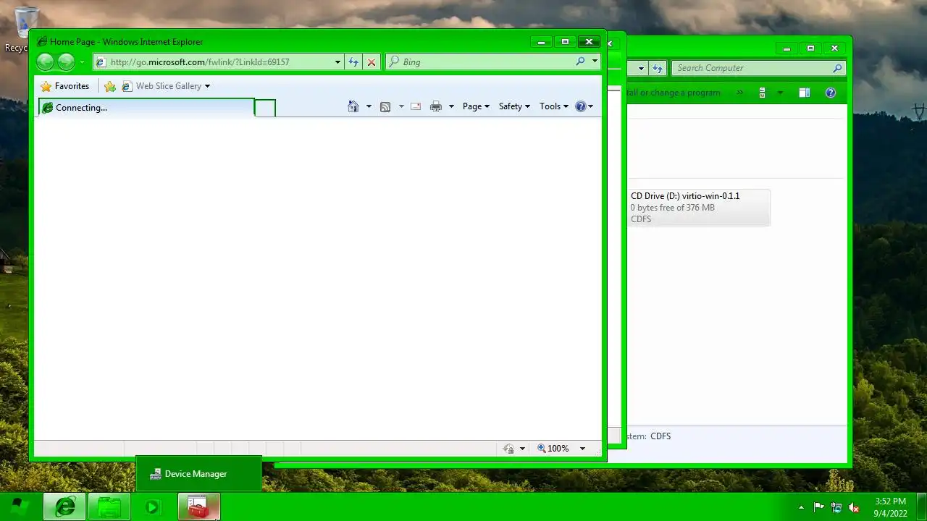Open the recent pages dropdown beside Forward
Image resolution: width=927 pixels, height=521 pixels.
[x=82, y=62]
